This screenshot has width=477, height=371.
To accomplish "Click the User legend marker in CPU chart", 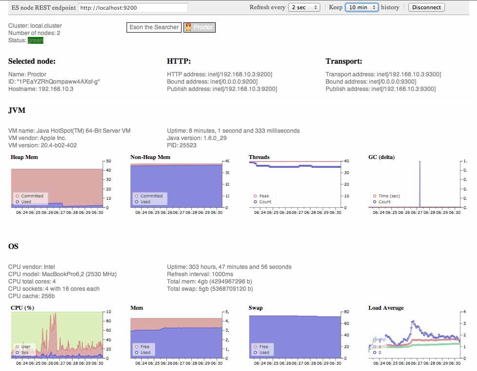I will pyautogui.click(x=18, y=347).
